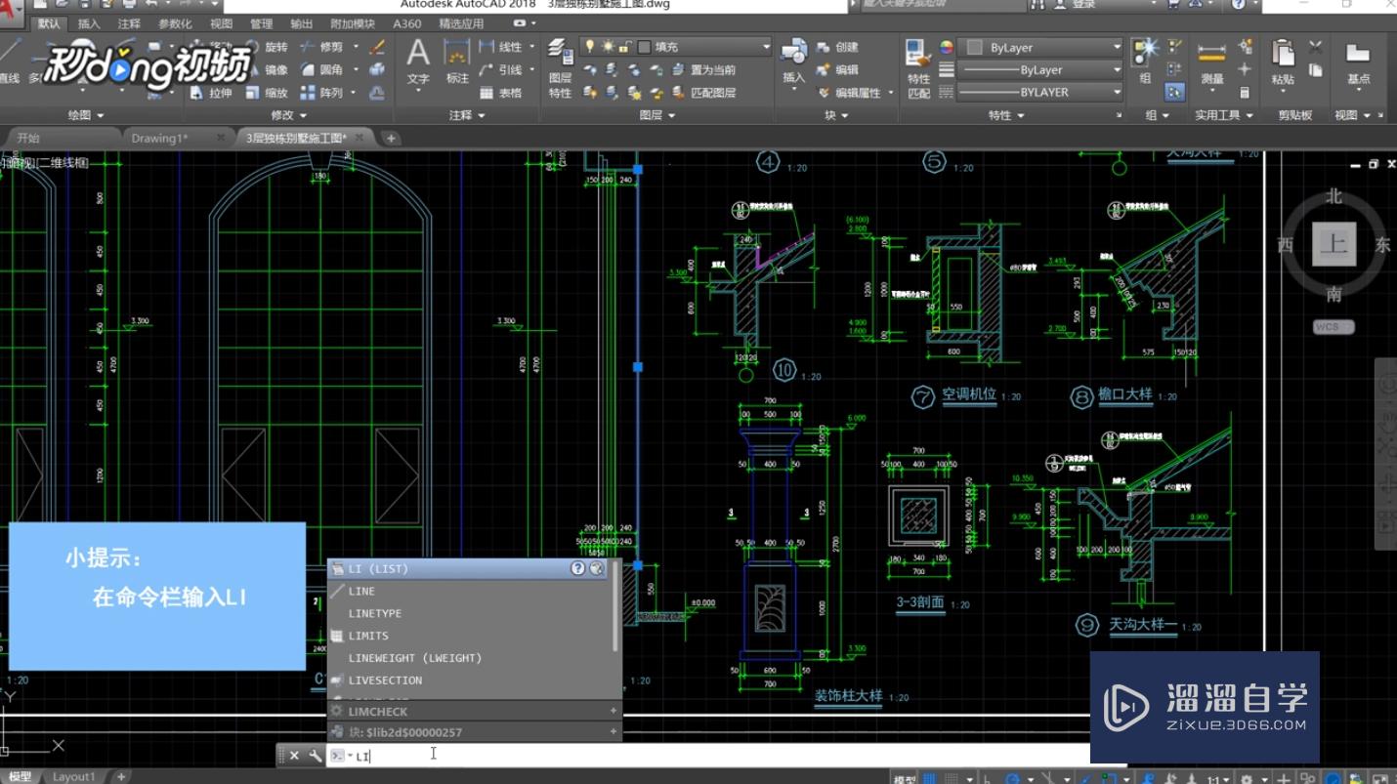Select the Rotate (旋转) tool
Image resolution: width=1397 pixels, height=784 pixels.
268,47
